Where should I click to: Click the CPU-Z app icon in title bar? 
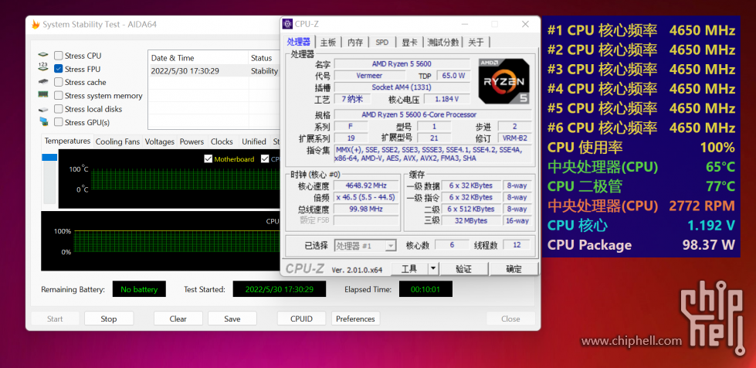(x=288, y=24)
